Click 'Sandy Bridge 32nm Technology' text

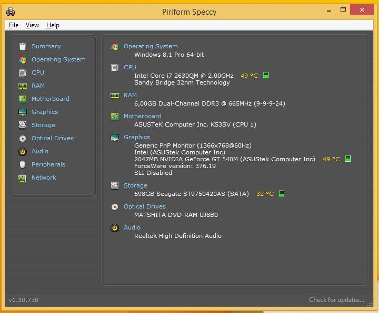(182, 82)
